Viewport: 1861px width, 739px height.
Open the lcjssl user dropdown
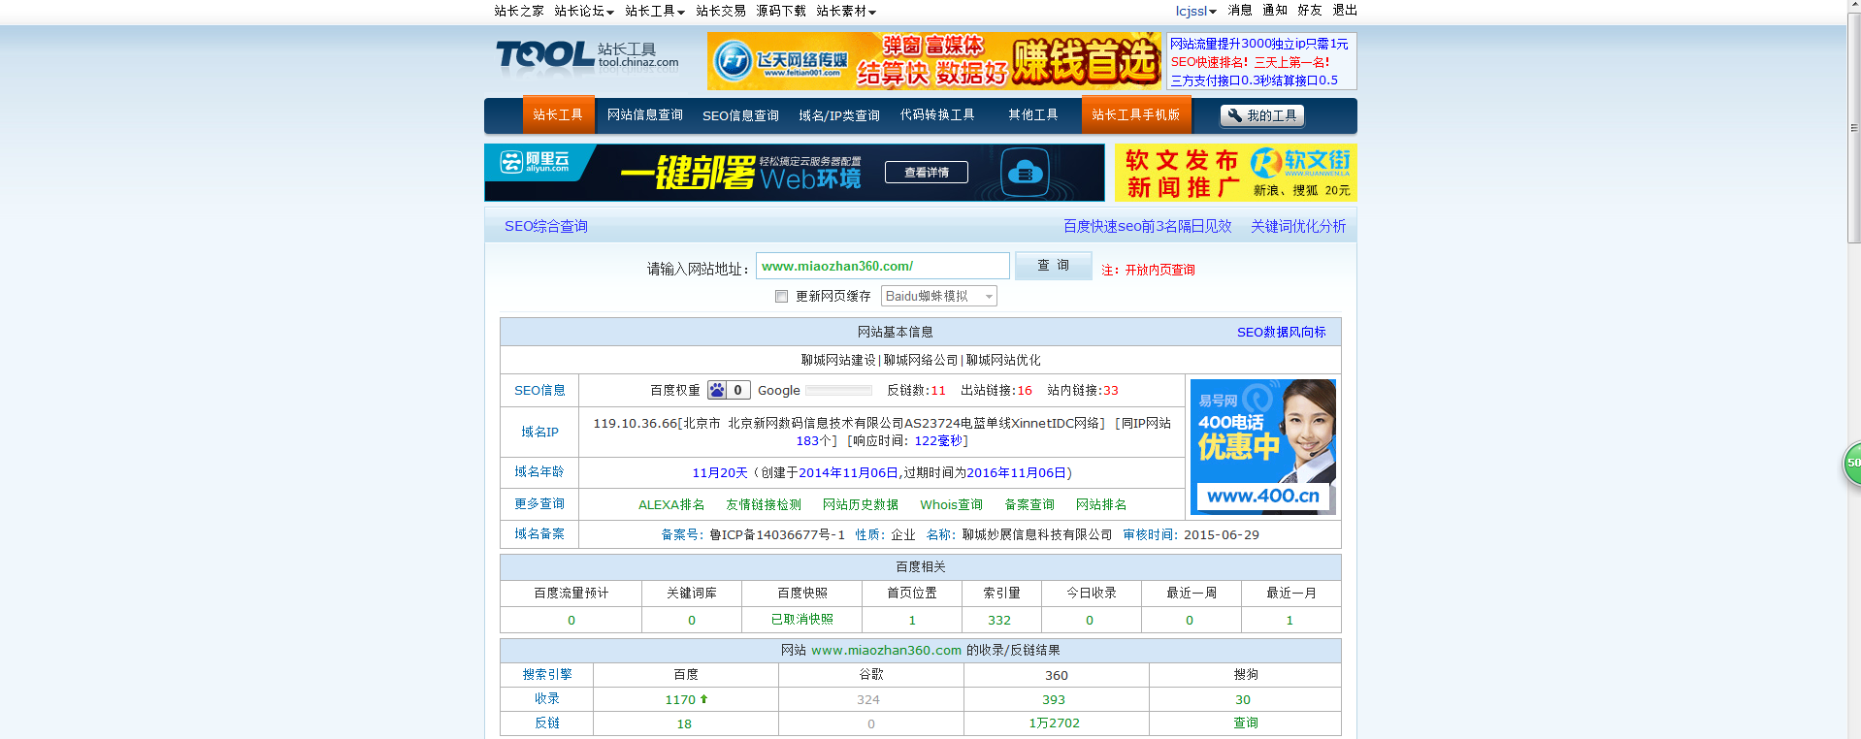(x=1195, y=12)
